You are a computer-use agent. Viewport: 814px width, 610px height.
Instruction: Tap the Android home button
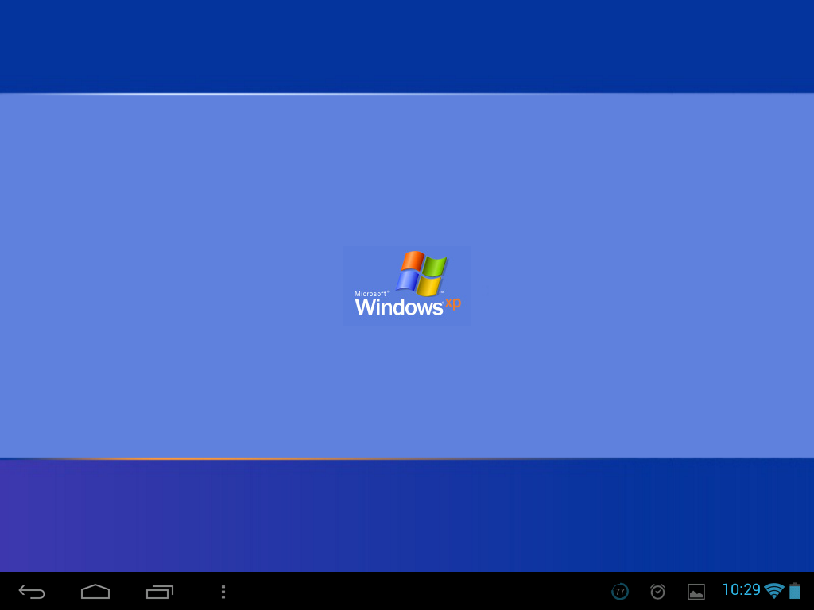pos(95,591)
